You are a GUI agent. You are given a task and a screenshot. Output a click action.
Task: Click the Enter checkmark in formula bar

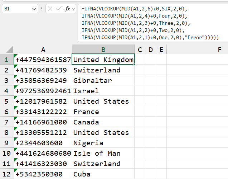coord(58,9)
